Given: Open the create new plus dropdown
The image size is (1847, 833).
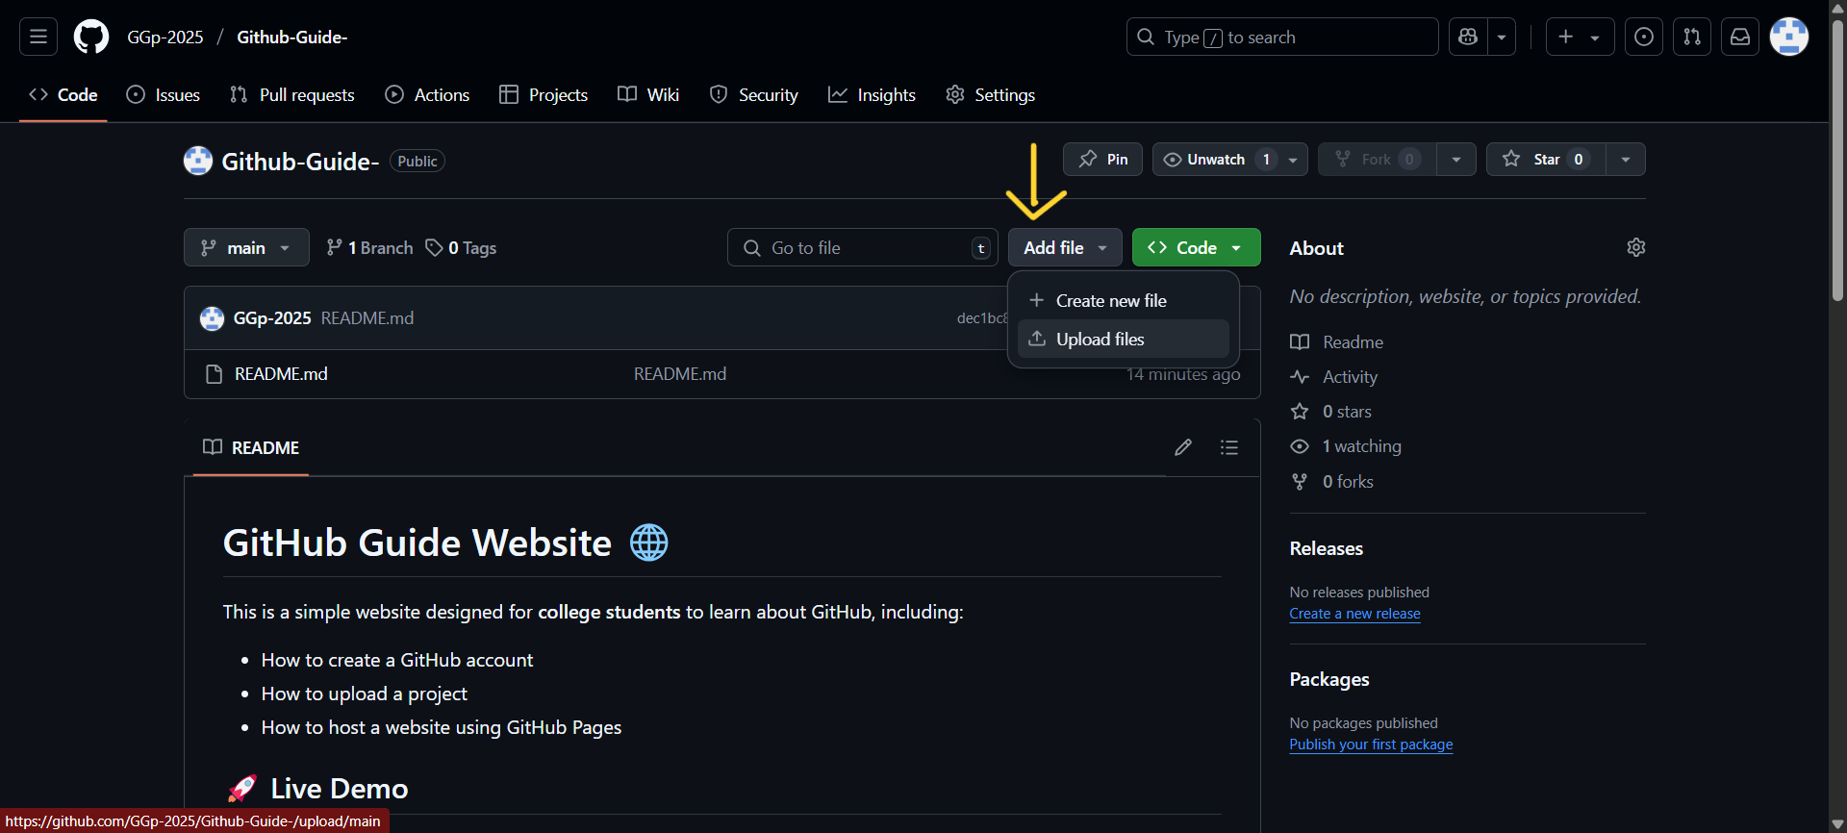Looking at the screenshot, I should click(1580, 37).
